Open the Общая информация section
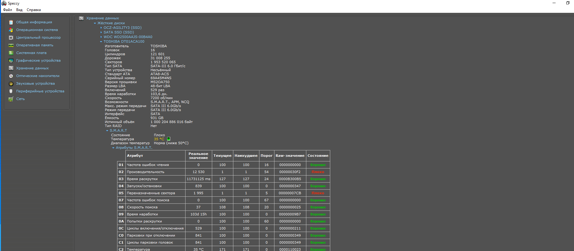 click(34, 22)
